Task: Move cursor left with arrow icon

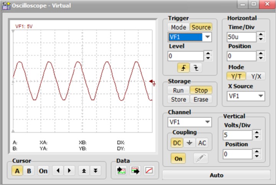Action: (x=58, y=170)
